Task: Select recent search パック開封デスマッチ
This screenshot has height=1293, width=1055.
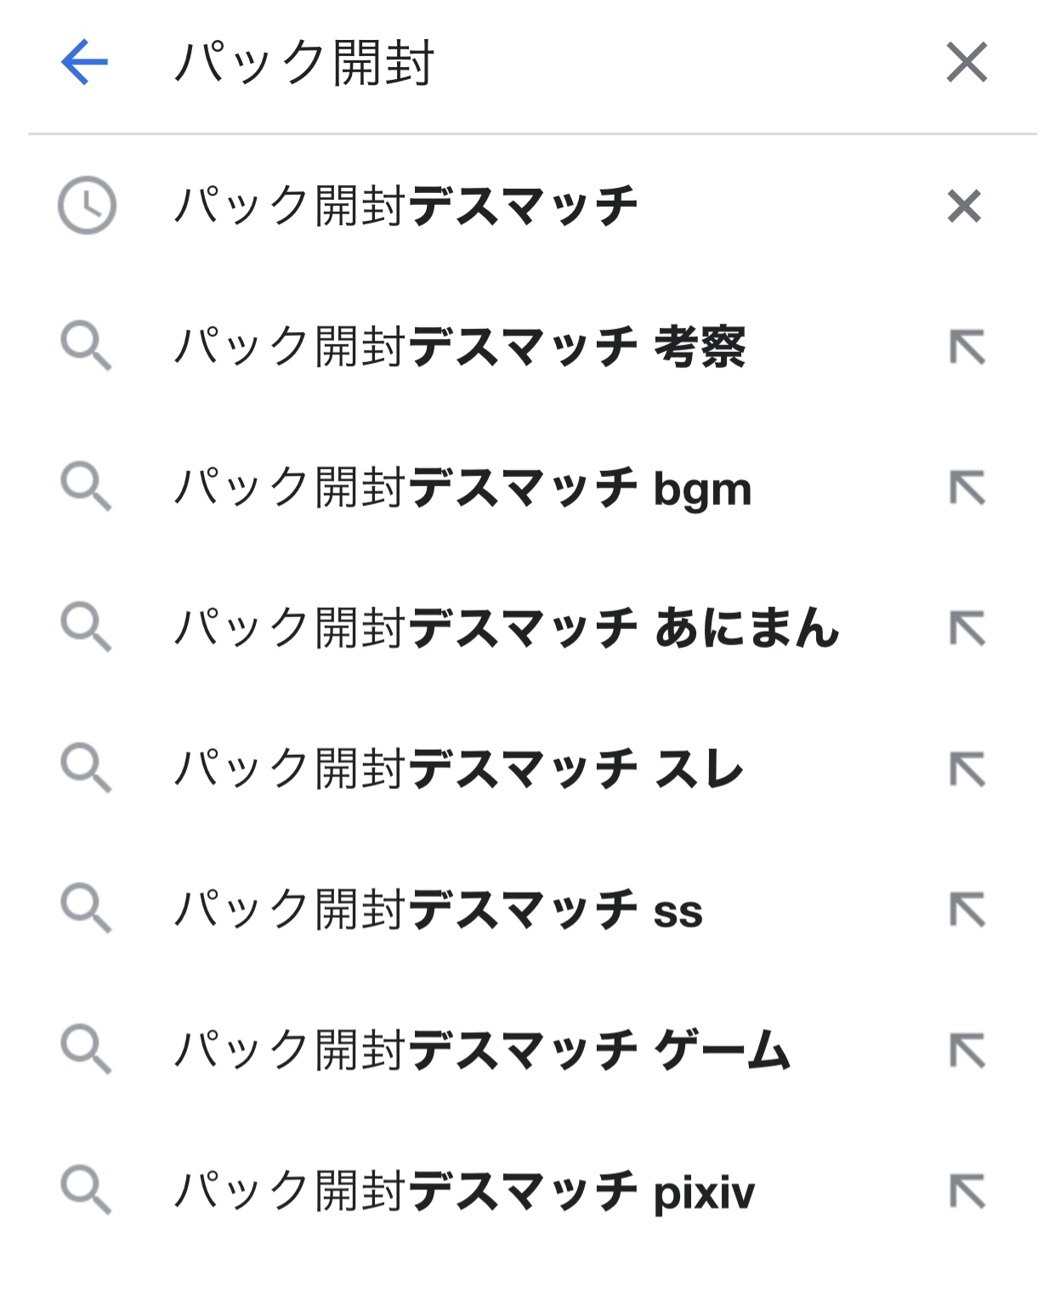Action: pyautogui.click(x=406, y=206)
